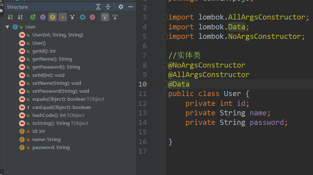The height and width of the screenshot is (175, 313).
Task: Click Show Anonymous Classes icon
Action: pos(82,17)
